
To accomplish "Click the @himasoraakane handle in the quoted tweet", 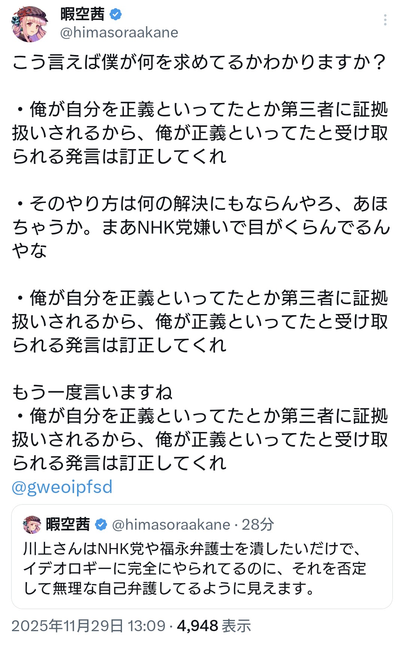I will pyautogui.click(x=171, y=525).
